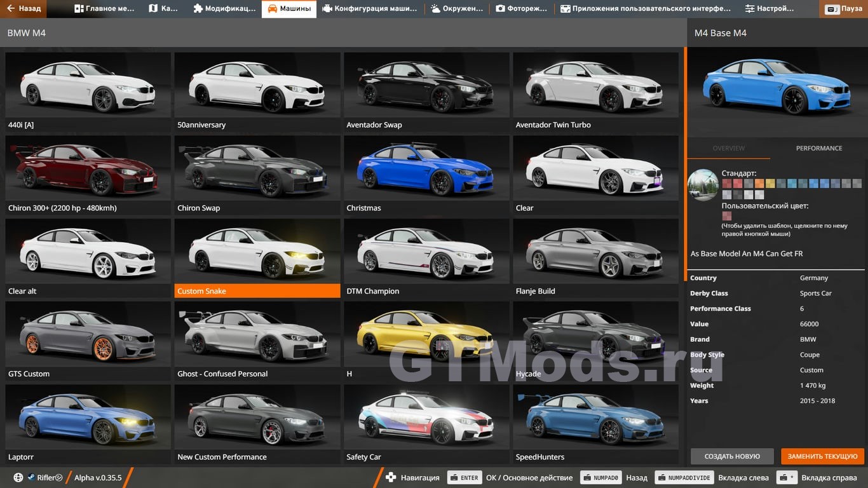The image size is (868, 488).
Task: Pick the DTM Champion car
Action: tap(426, 258)
